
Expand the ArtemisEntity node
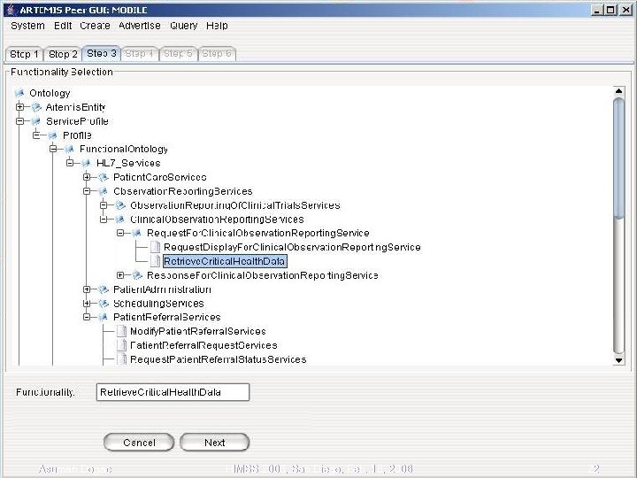click(19, 107)
